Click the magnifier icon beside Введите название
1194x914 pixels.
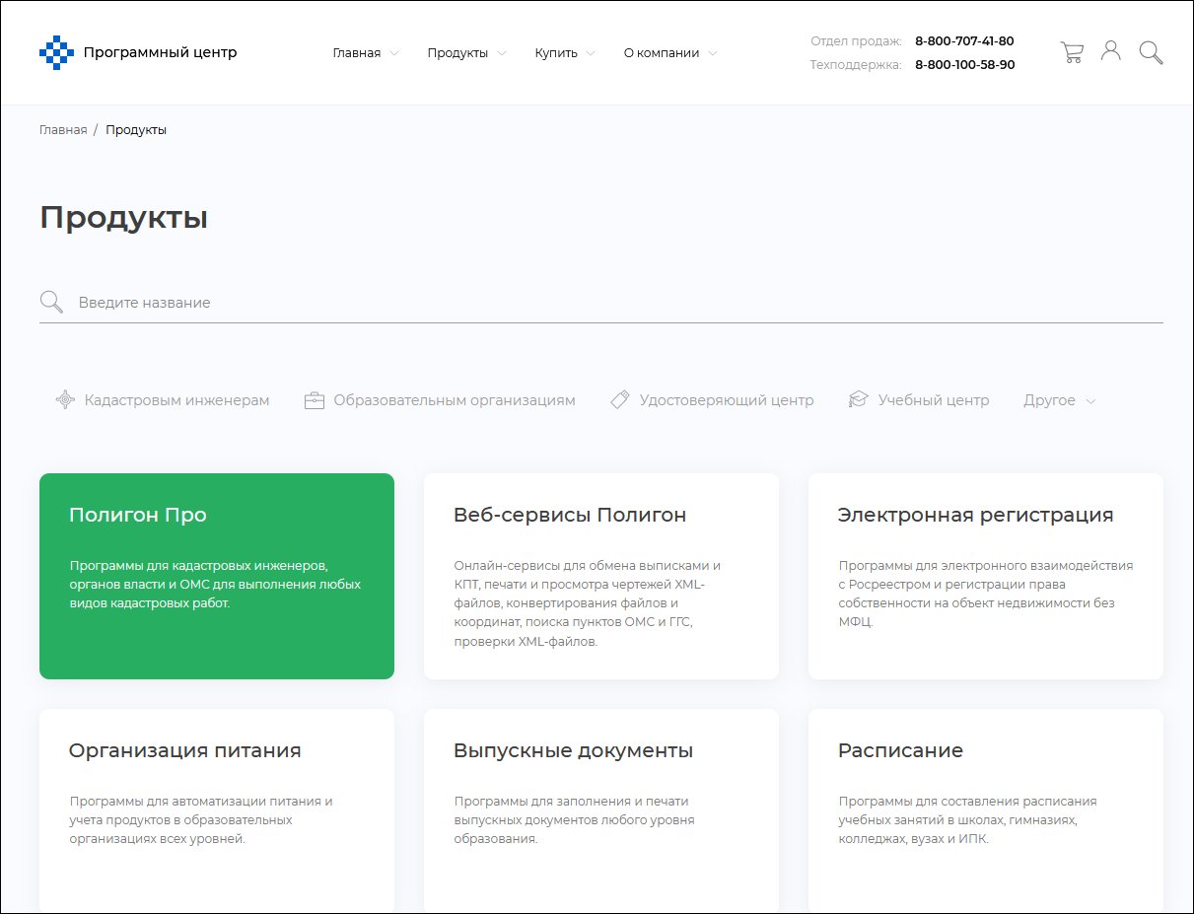(x=51, y=302)
